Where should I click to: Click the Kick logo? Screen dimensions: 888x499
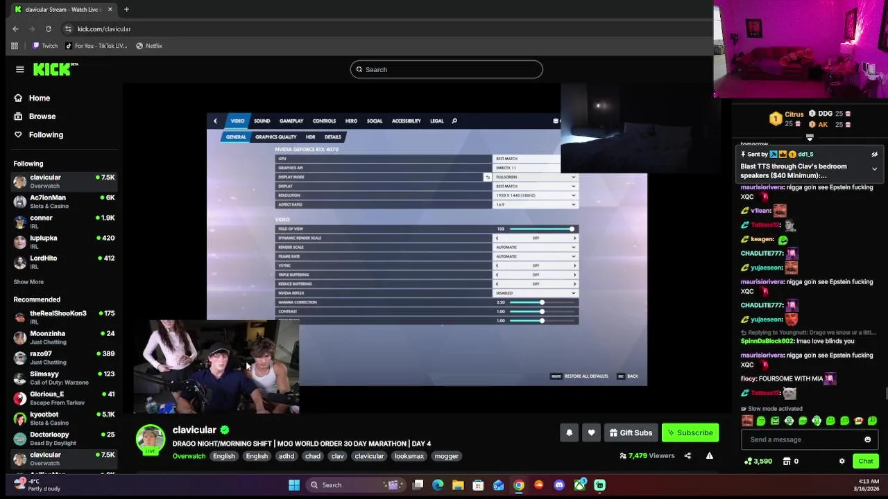(55, 69)
